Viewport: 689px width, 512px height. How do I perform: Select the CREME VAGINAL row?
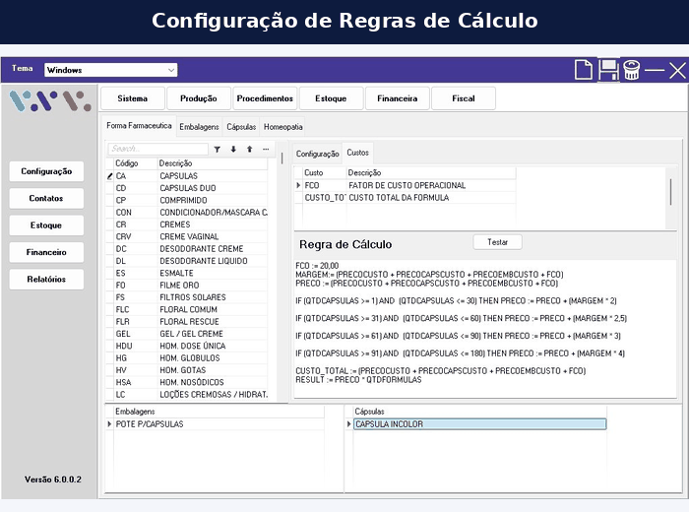point(187,237)
